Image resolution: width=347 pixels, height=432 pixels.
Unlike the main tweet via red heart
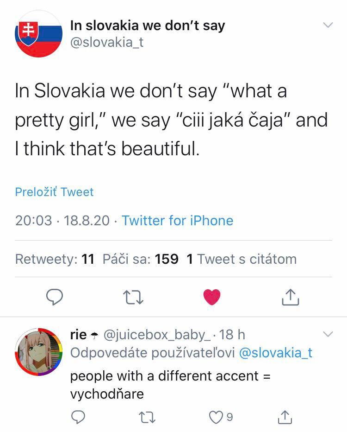212,297
